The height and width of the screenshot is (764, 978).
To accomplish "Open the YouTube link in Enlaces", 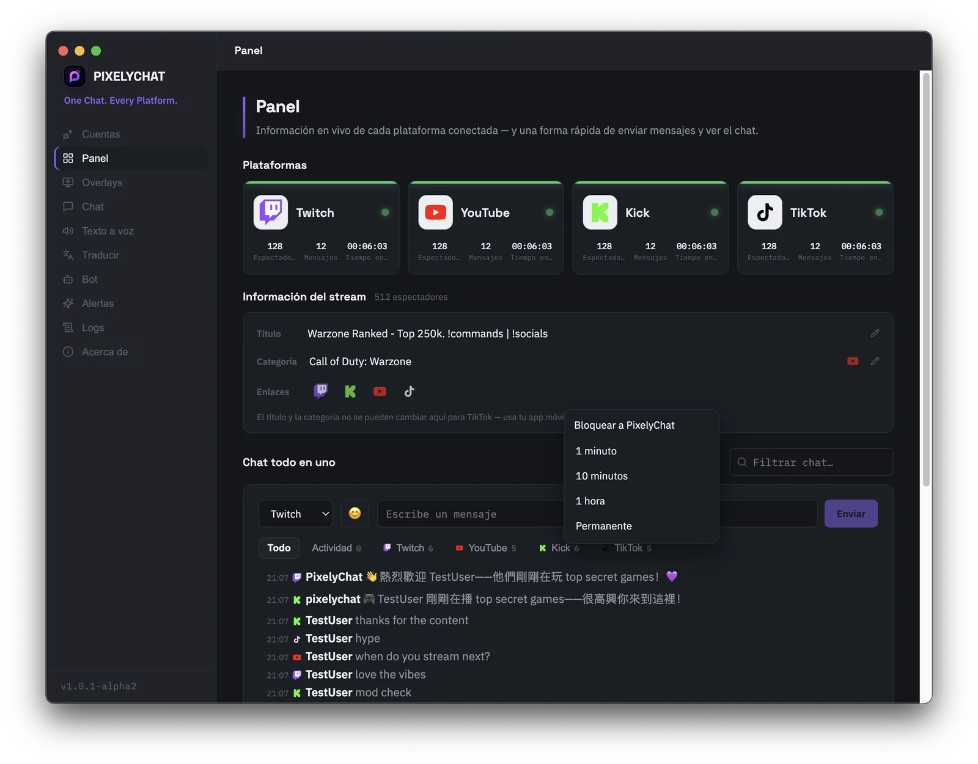I will coord(380,391).
